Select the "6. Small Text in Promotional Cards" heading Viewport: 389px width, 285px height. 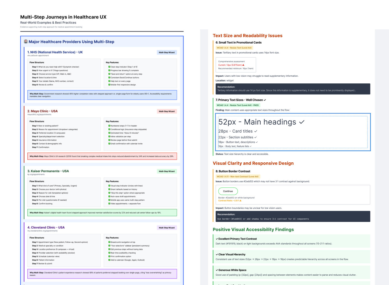(239, 43)
